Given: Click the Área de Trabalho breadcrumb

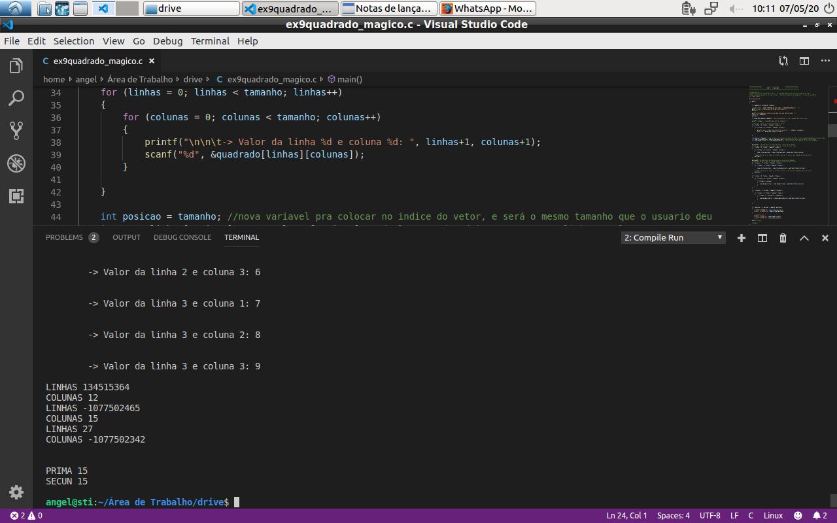Looking at the screenshot, I should click(x=140, y=79).
